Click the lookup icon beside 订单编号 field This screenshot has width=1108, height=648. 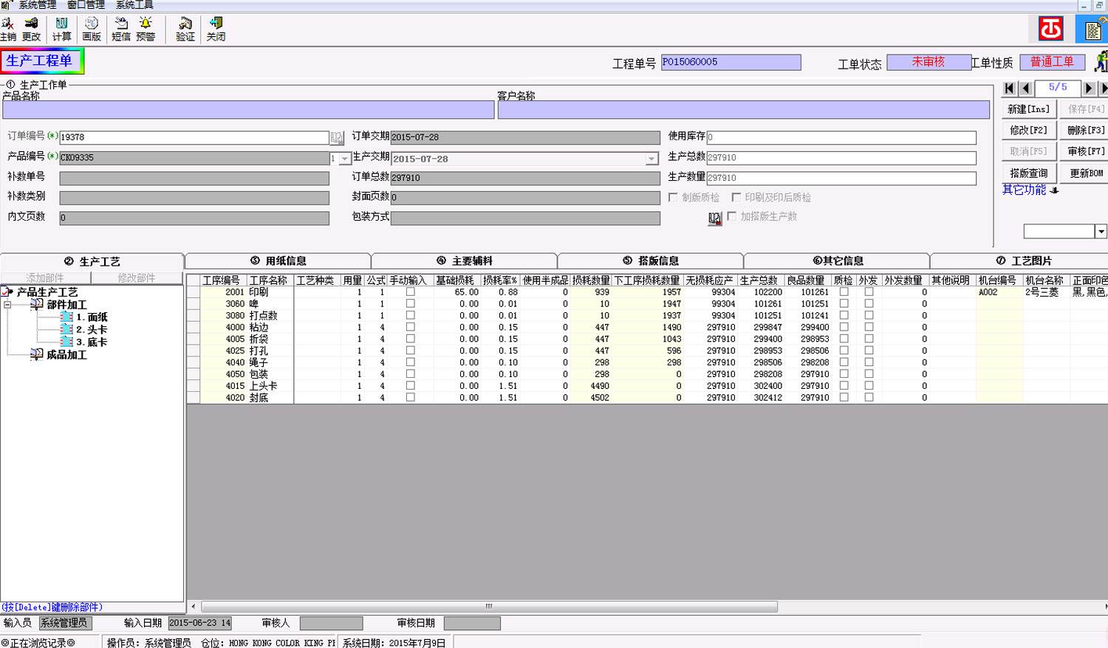pyautogui.click(x=337, y=137)
